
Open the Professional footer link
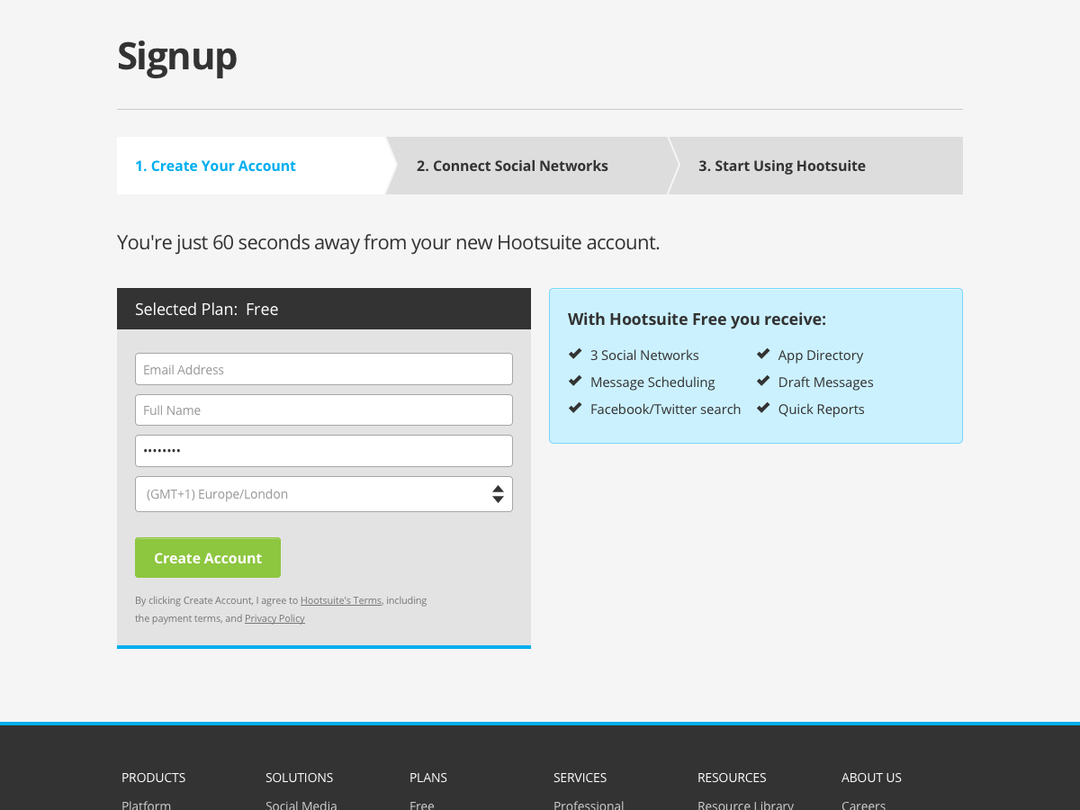pos(589,805)
